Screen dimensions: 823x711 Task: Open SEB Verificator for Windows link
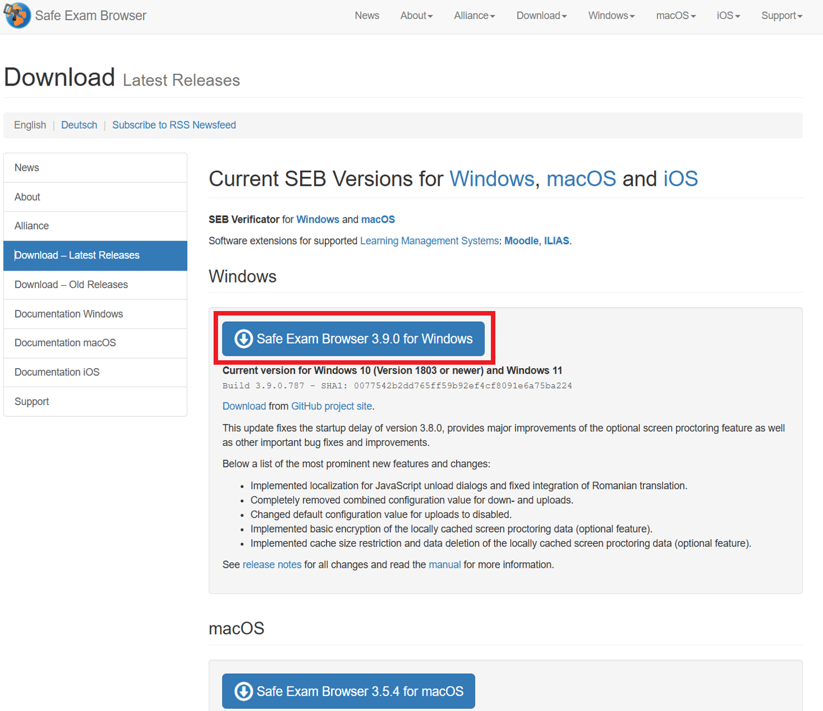click(x=318, y=219)
